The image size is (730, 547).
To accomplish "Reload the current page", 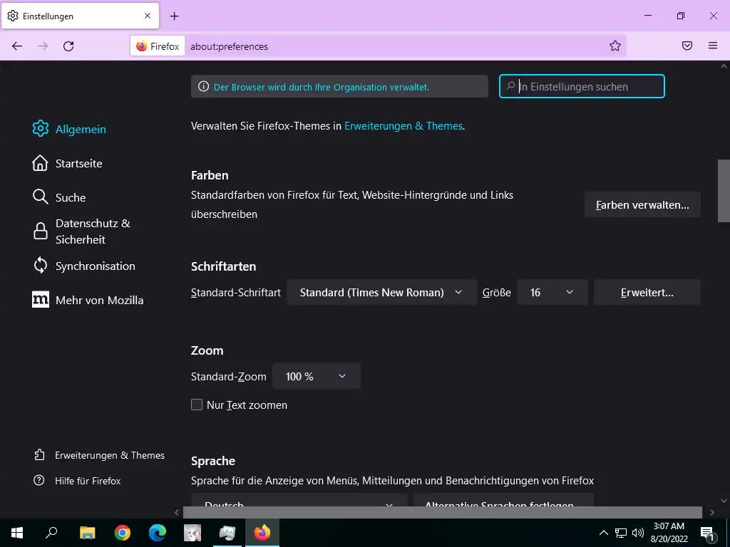I will coord(68,46).
